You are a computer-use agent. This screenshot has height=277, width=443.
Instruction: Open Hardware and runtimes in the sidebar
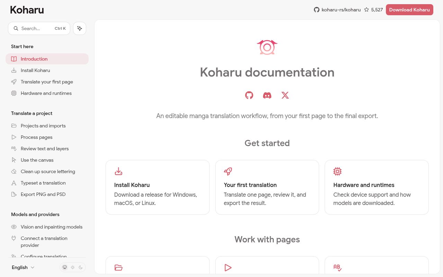coord(47,93)
